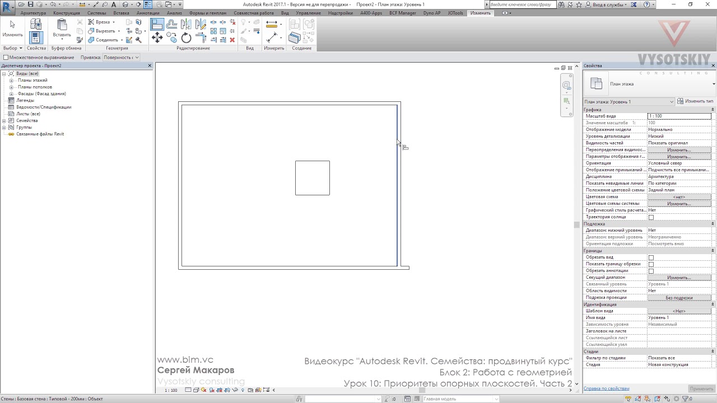Image resolution: width=717 pixels, height=403 pixels.
Task: Click the red Delete X icon
Action: [232, 40]
